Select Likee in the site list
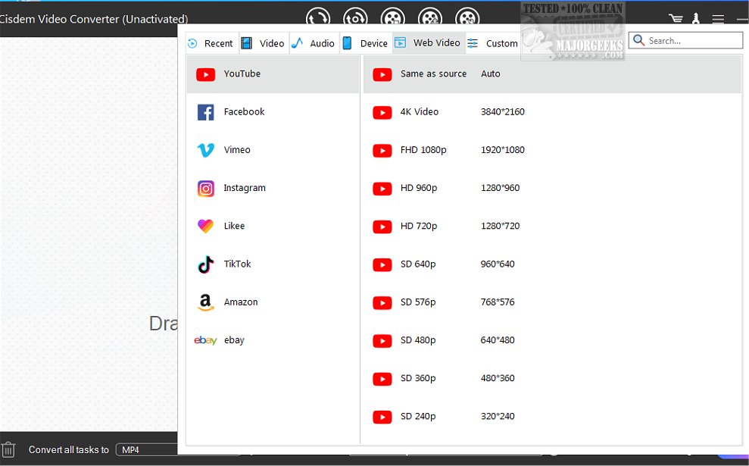This screenshot has height=466, width=749. click(273, 226)
